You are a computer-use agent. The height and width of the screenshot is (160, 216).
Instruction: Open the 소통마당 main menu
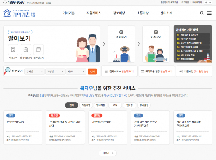143,13
